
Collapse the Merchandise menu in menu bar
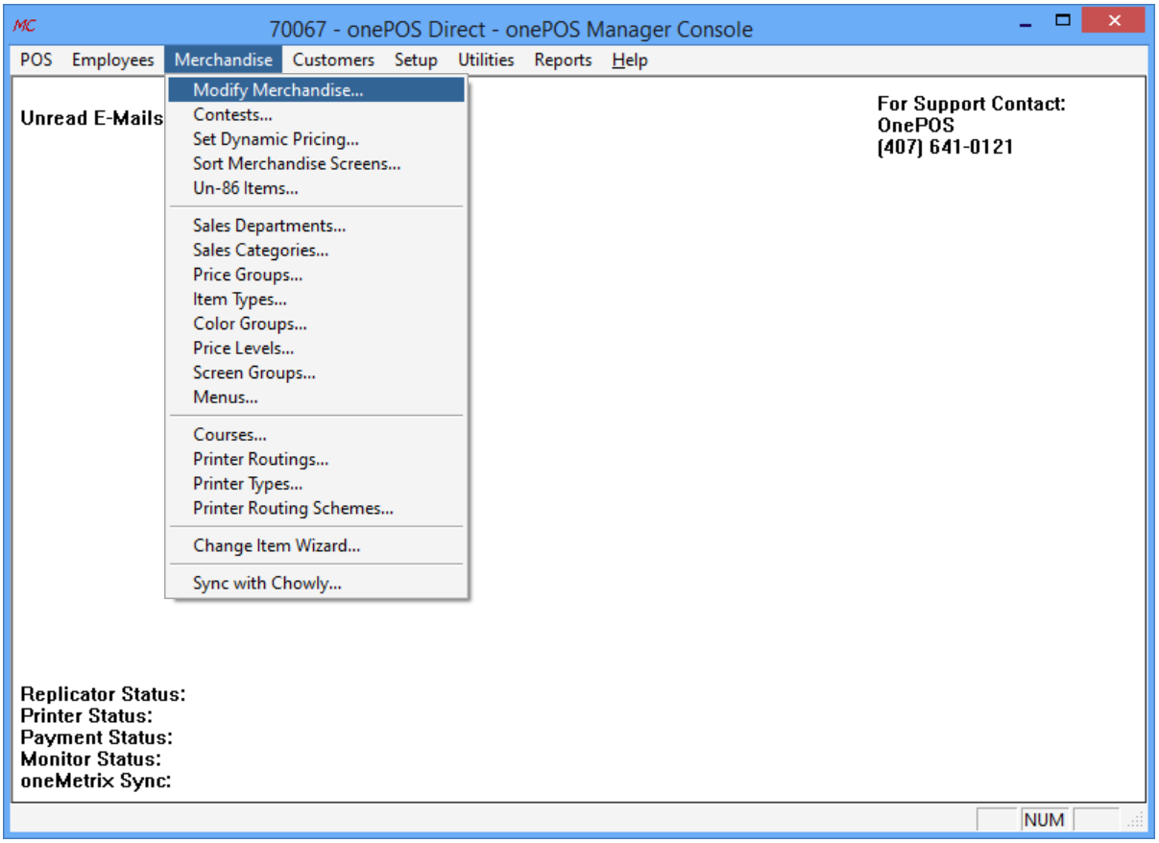tap(223, 60)
